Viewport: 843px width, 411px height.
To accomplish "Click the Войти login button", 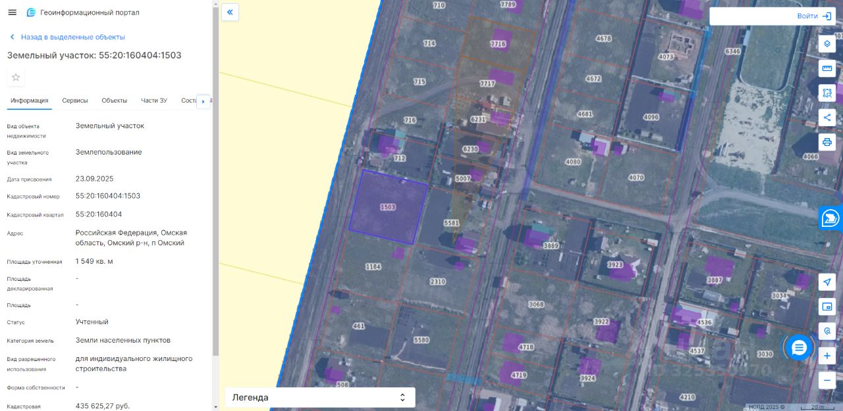I will pos(815,16).
